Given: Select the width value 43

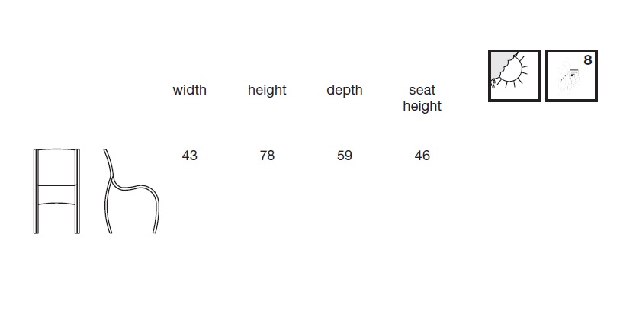Looking at the screenshot, I should click(x=189, y=156).
